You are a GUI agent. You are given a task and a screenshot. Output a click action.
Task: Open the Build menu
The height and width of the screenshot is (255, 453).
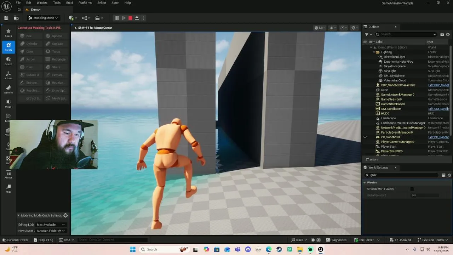[x=69, y=3]
